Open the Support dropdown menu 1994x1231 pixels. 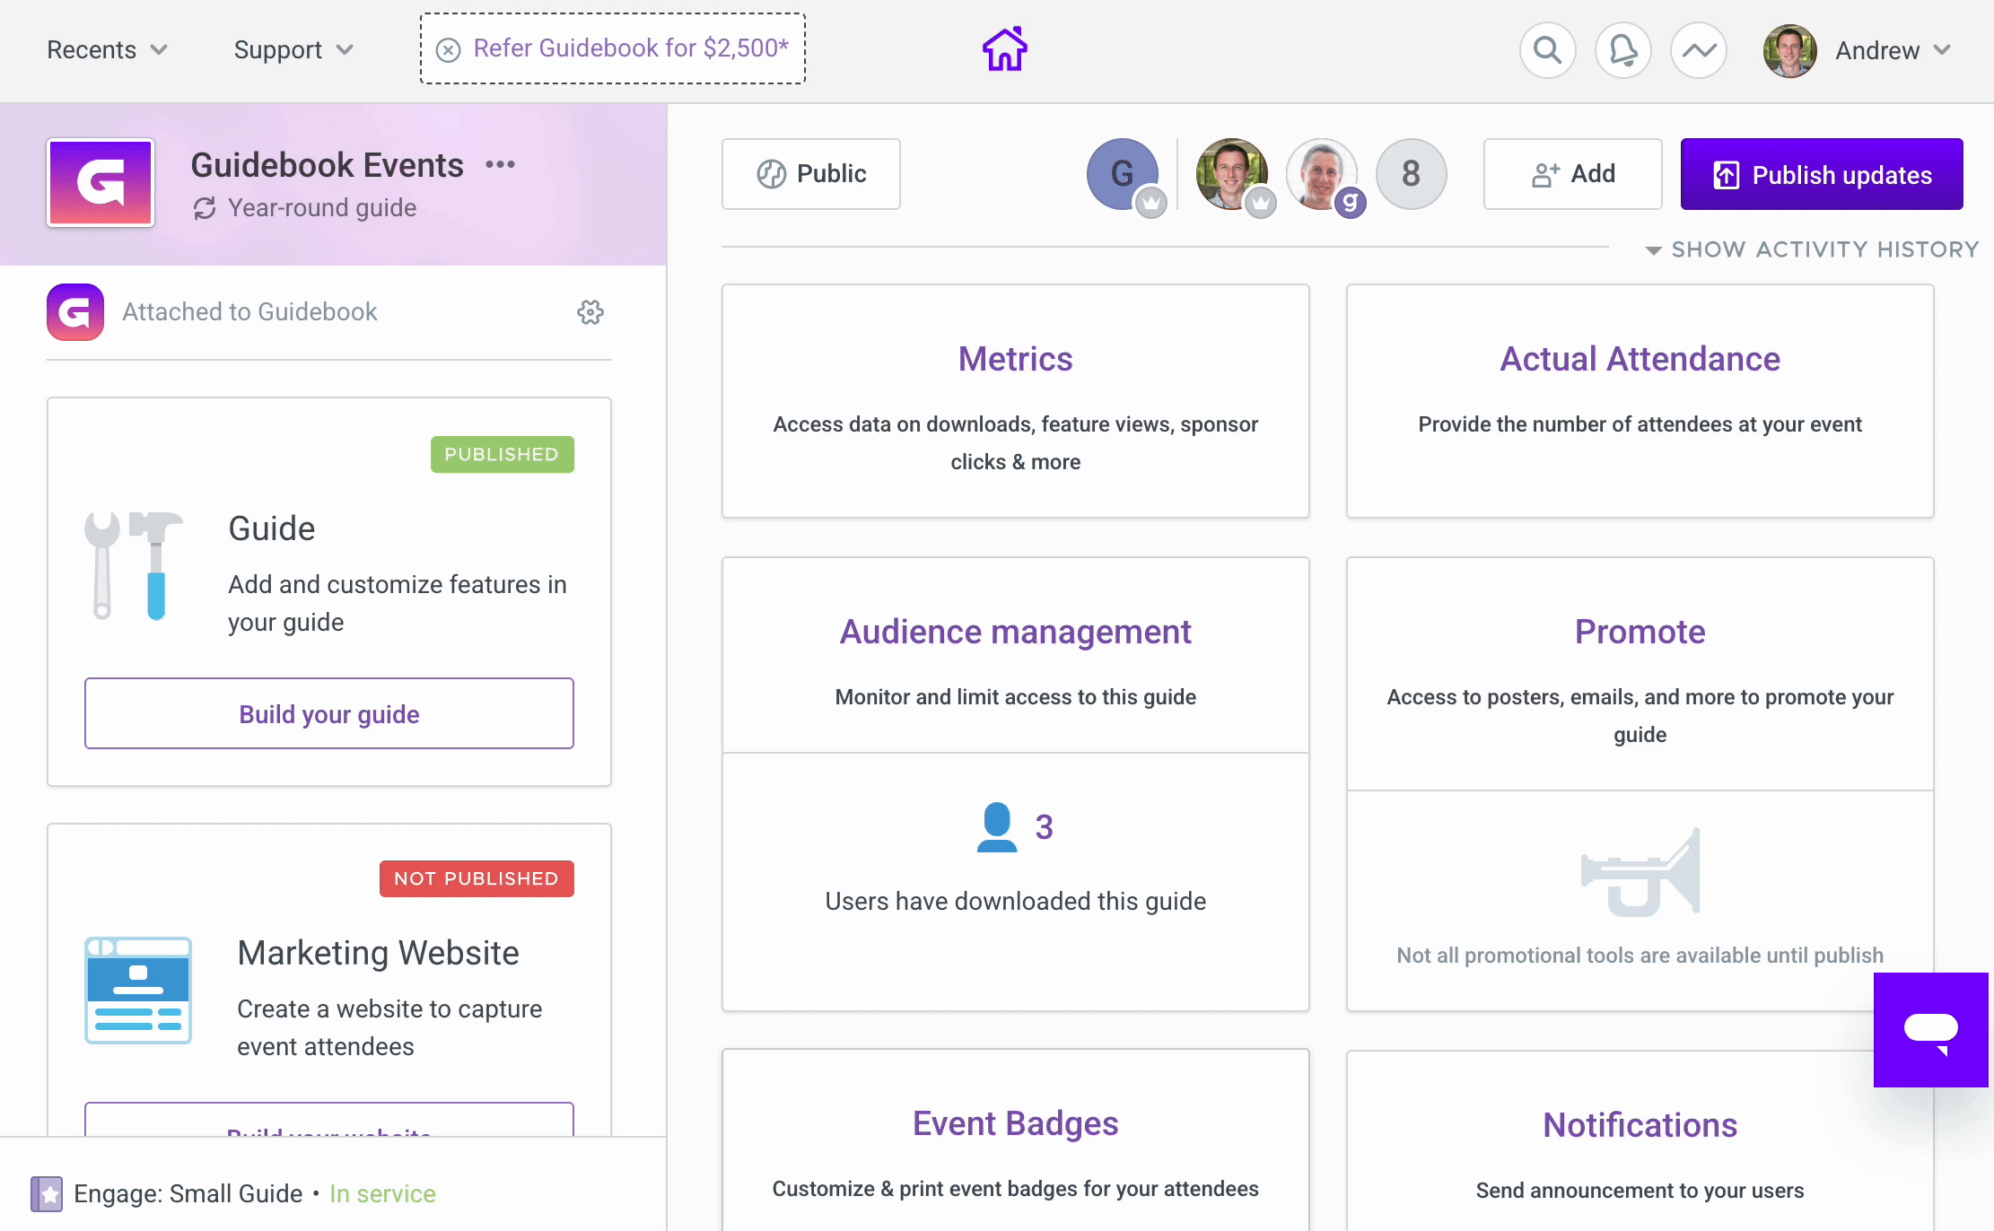coord(293,50)
